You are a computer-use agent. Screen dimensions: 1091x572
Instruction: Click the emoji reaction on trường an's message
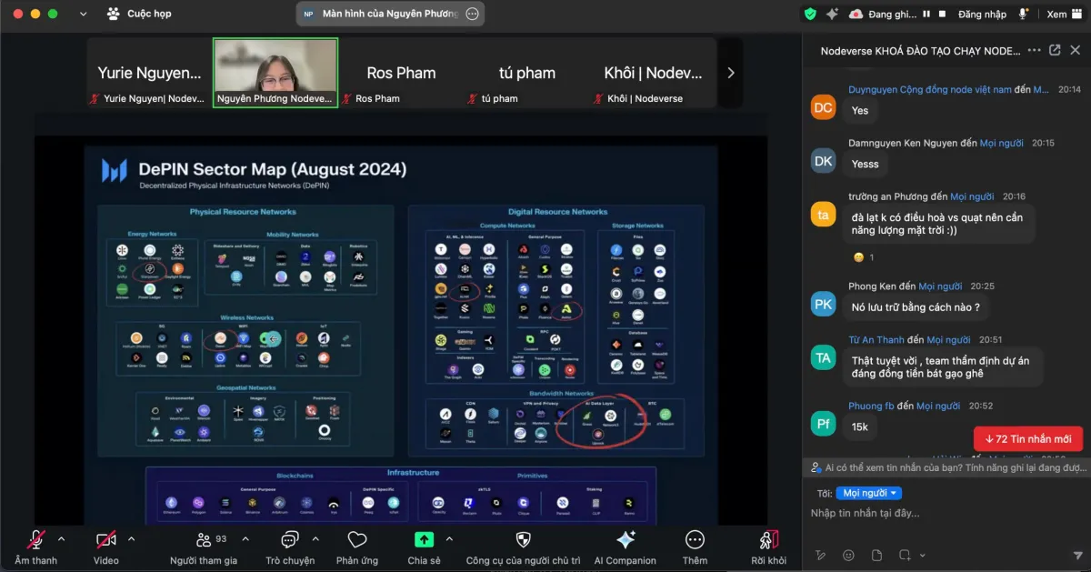[x=863, y=257]
